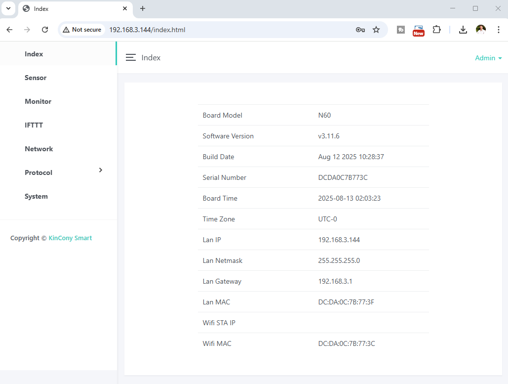Switch to the Network section

point(39,149)
